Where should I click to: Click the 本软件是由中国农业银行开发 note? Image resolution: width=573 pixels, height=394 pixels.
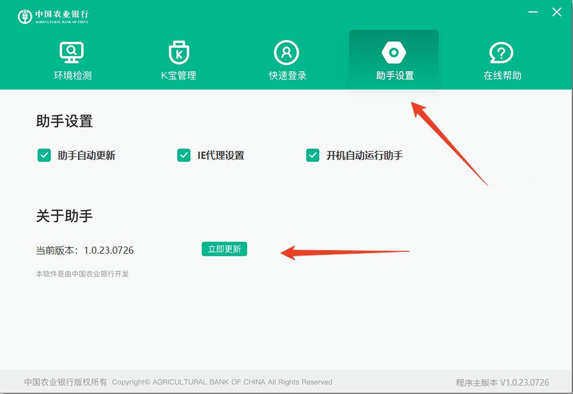(x=82, y=274)
